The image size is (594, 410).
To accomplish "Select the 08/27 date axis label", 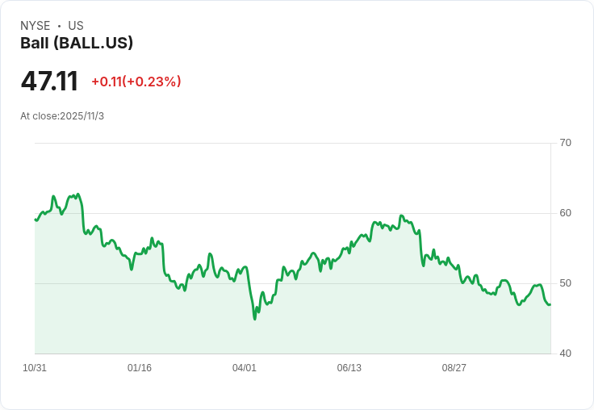I will pyautogui.click(x=454, y=368).
